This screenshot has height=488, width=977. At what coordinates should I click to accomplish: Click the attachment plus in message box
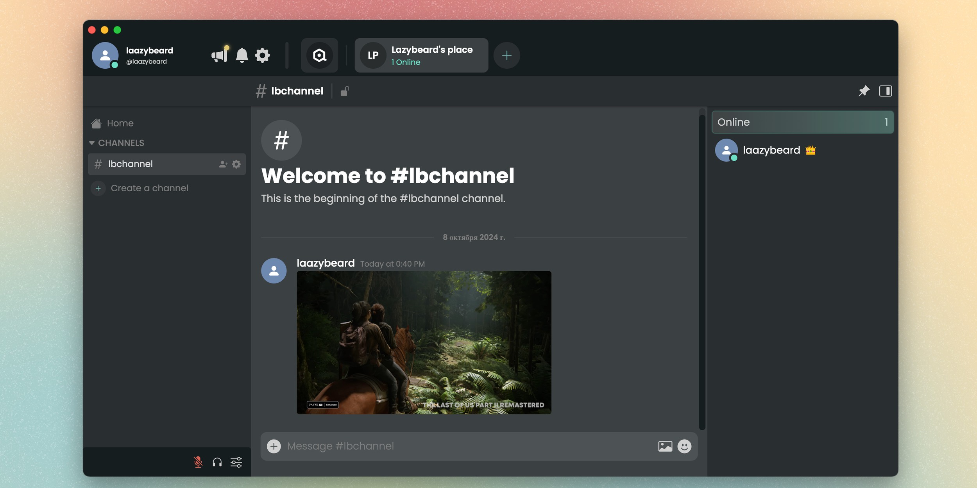click(x=274, y=446)
